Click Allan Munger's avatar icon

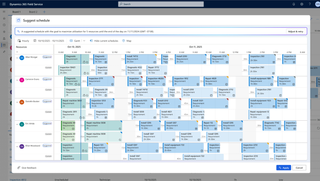pyautogui.click(x=22, y=58)
